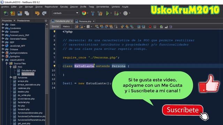Expand the Clase project node

[3, 25]
